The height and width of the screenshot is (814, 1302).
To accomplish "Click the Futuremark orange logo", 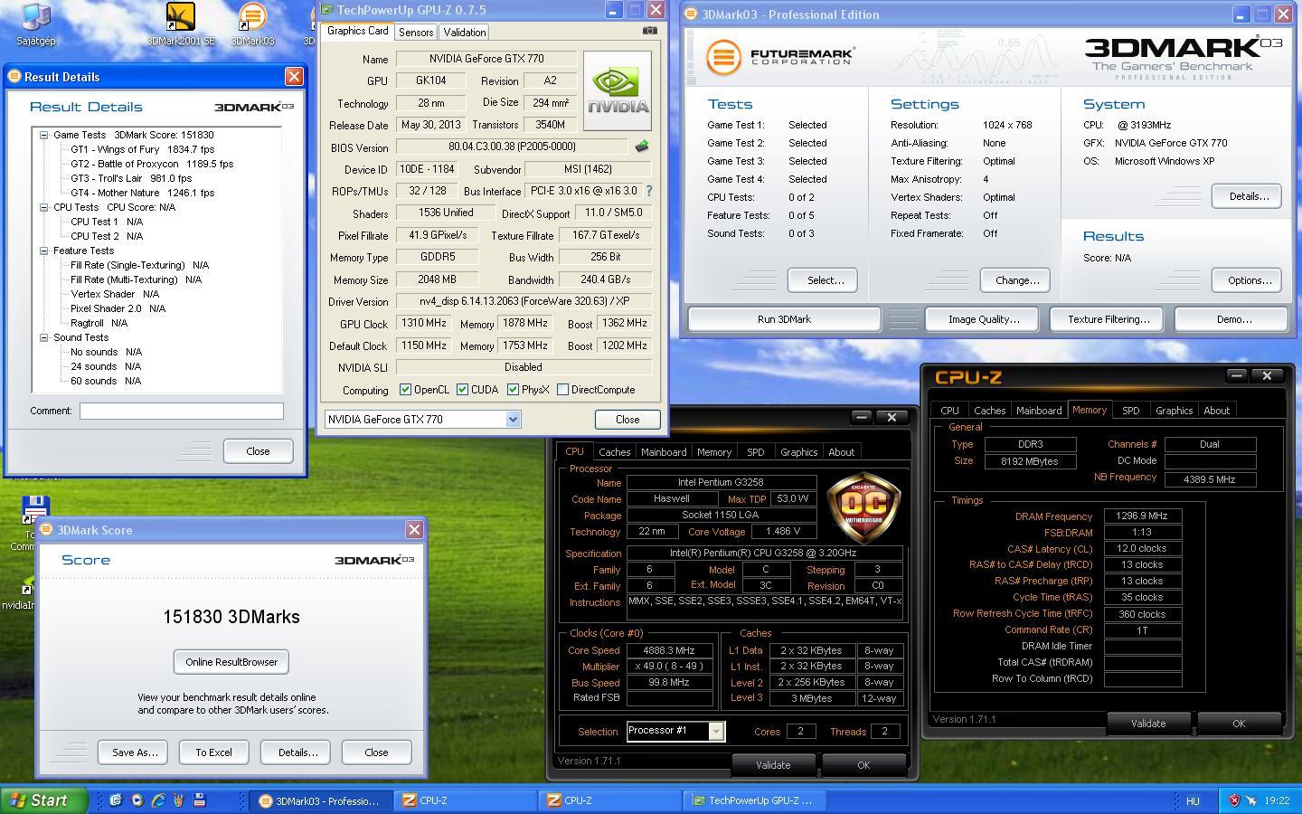I will click(x=722, y=57).
